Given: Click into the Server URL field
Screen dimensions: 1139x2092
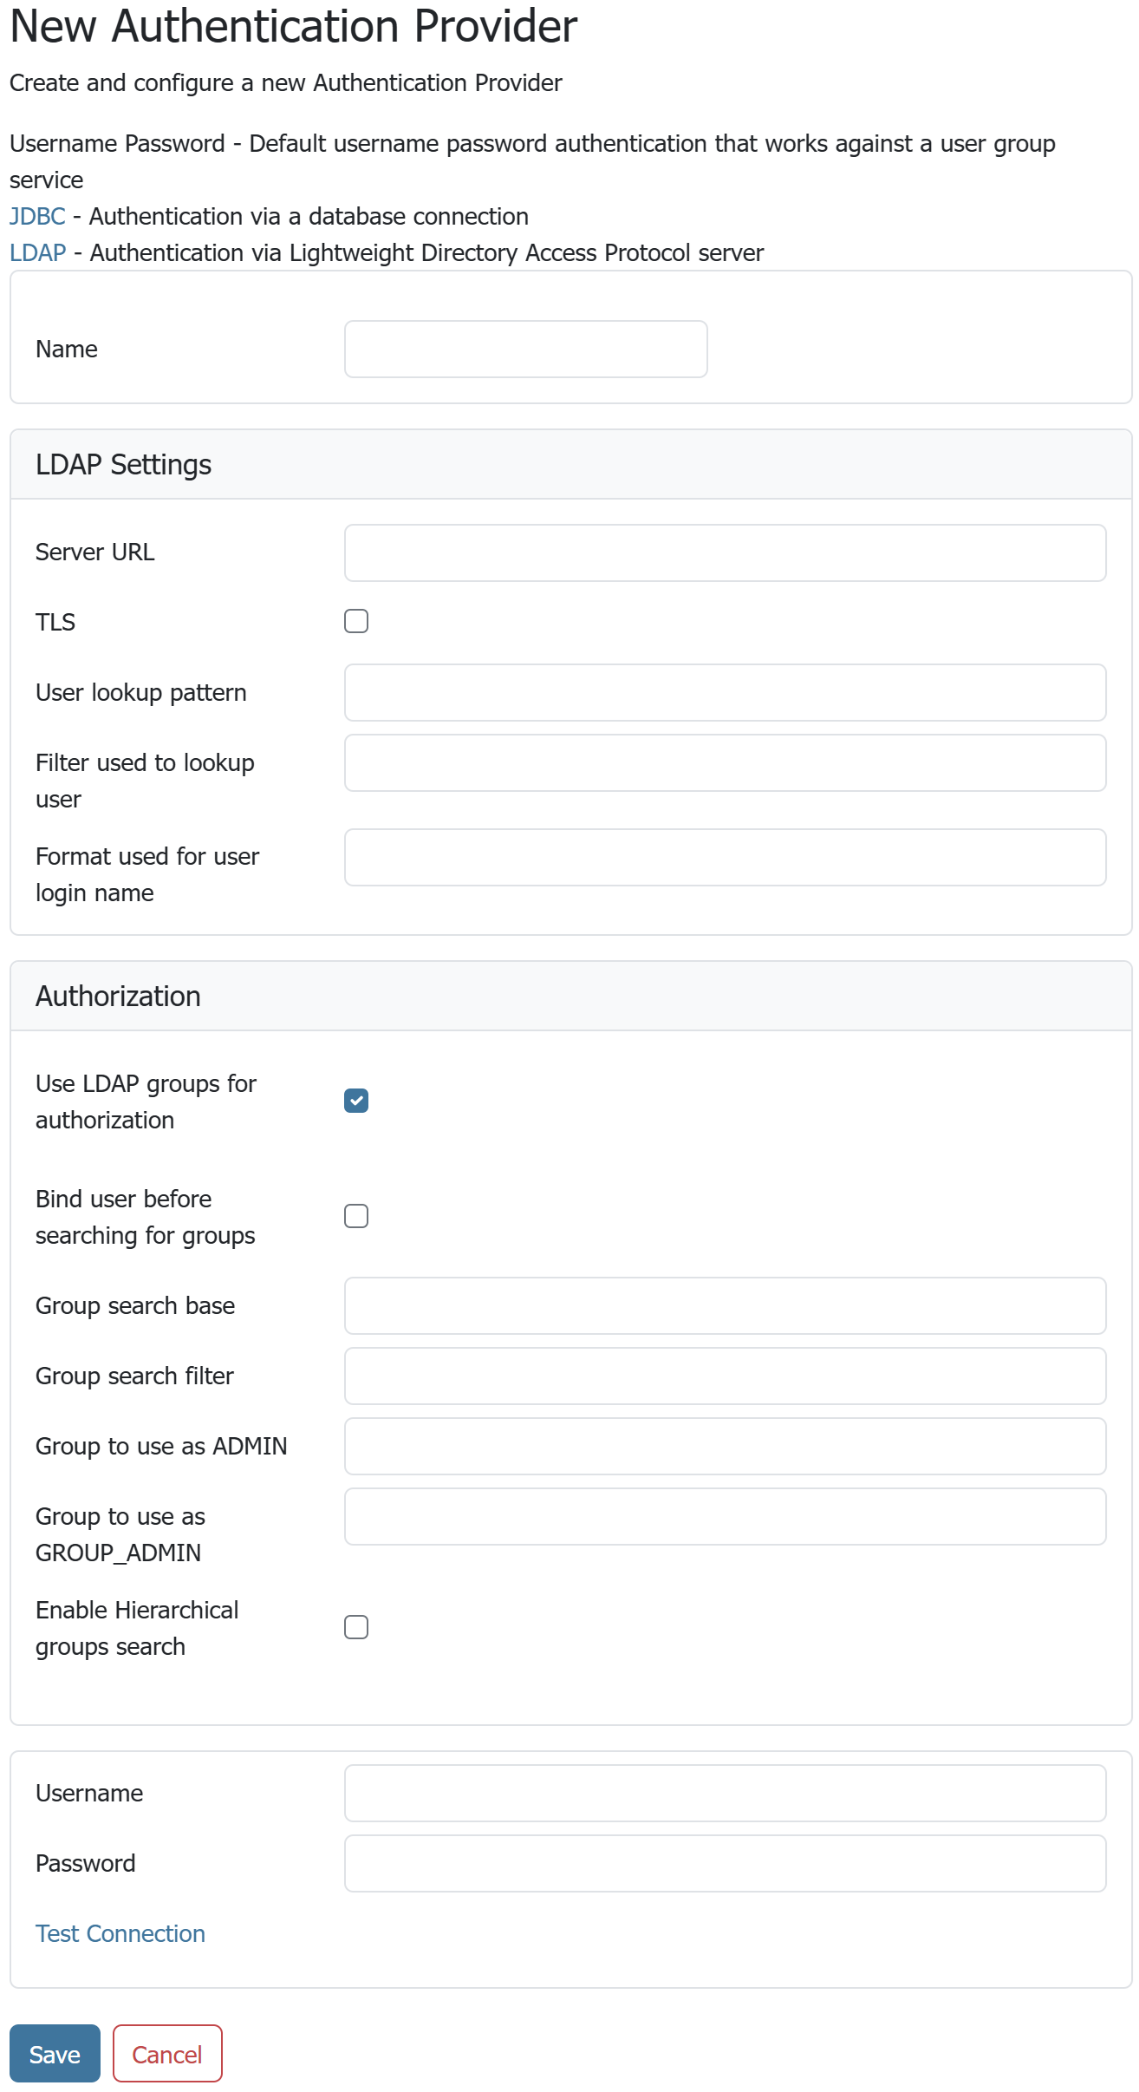Looking at the screenshot, I should click(x=725, y=552).
